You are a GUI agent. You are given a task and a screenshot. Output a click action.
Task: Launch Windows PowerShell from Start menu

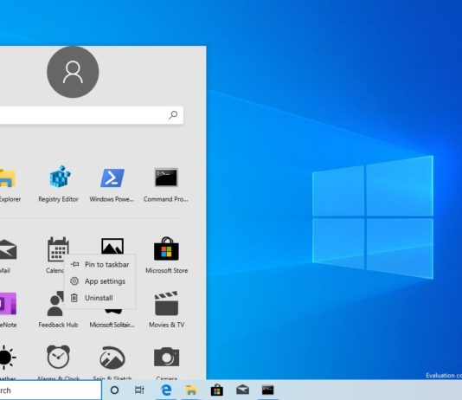click(112, 184)
